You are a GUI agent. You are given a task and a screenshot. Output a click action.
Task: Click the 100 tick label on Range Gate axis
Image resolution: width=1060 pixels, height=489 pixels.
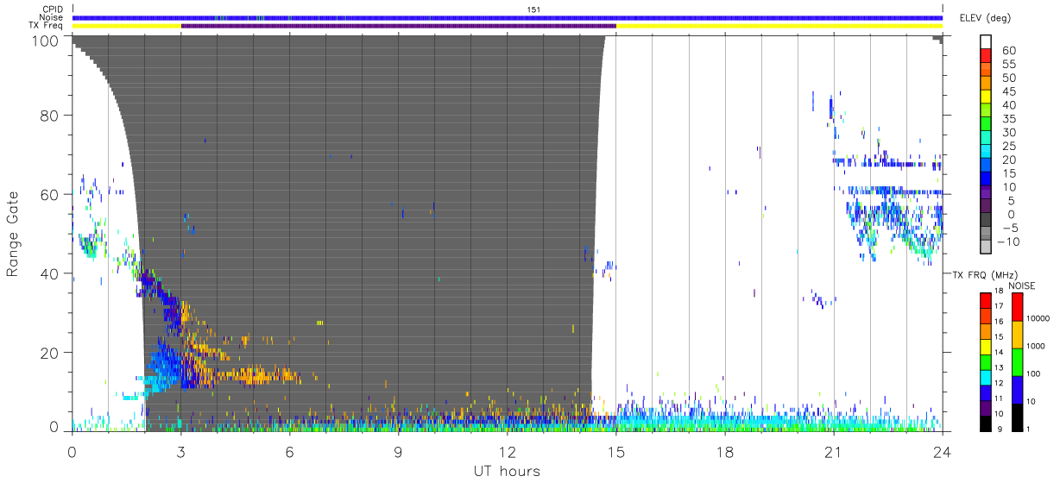point(46,40)
